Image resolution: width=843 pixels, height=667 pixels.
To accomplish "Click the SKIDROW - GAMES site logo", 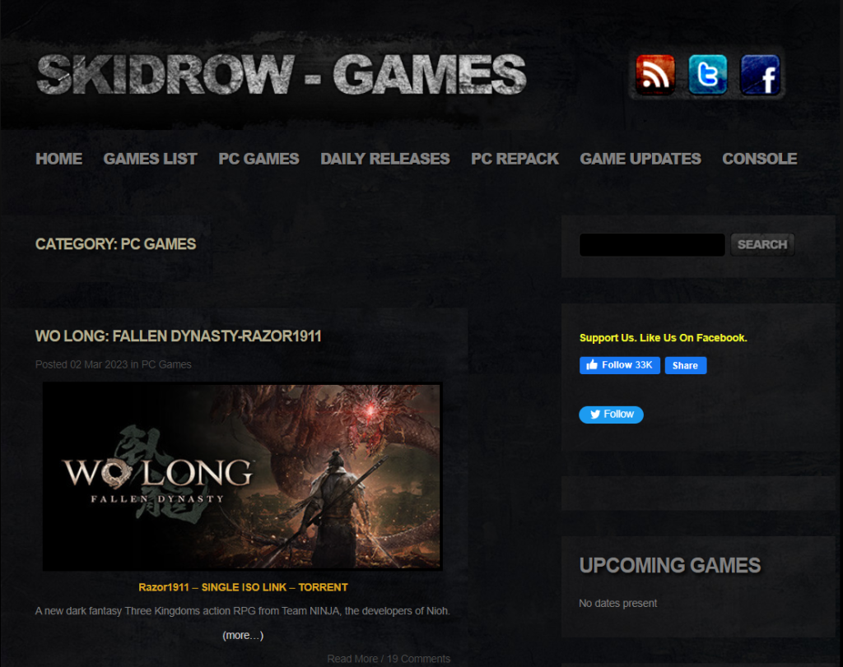I will (282, 74).
